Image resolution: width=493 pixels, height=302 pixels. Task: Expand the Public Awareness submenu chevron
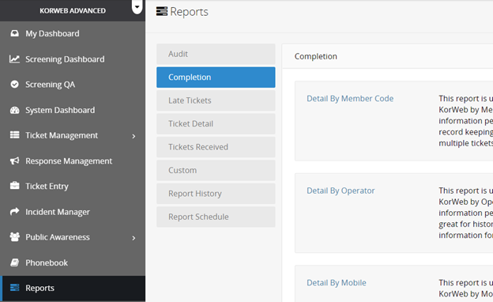pos(134,238)
